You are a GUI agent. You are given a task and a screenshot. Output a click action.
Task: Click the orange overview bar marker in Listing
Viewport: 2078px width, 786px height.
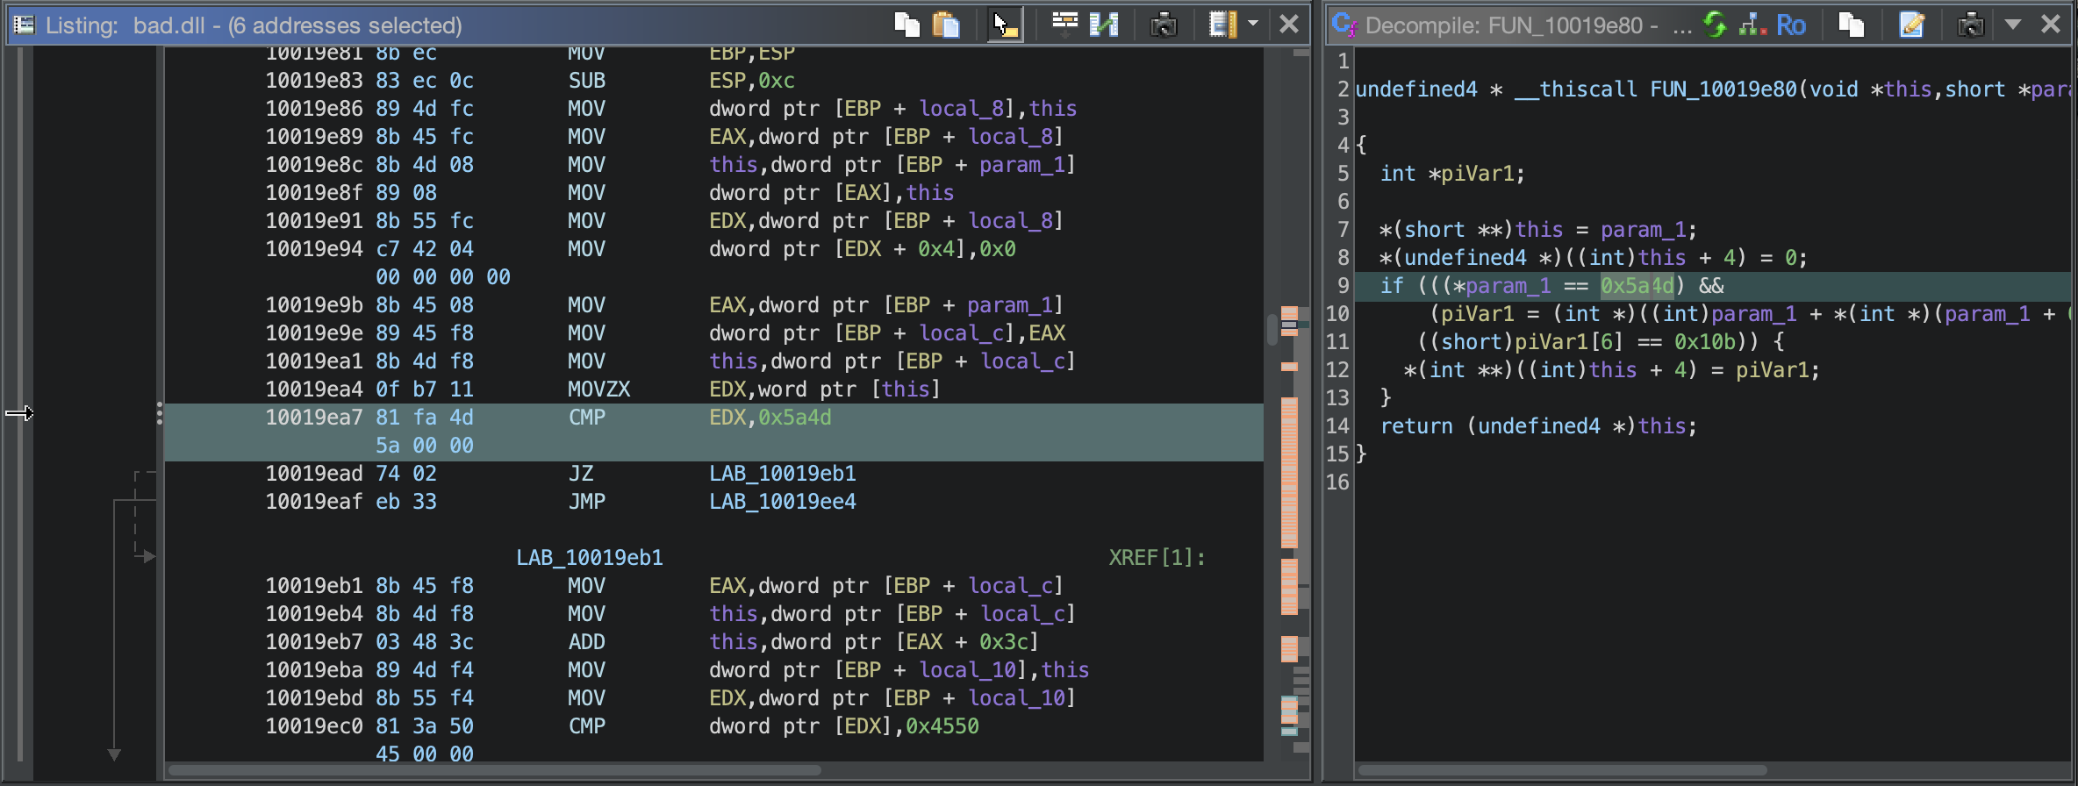(1289, 474)
